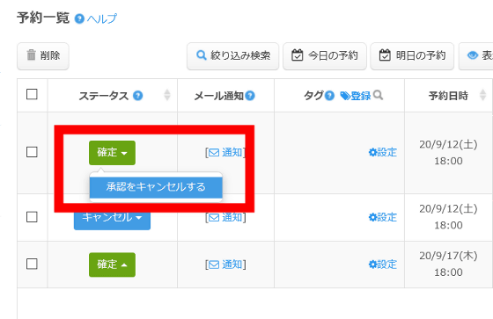Click the 削除 trash button
The width and height of the screenshot is (493, 319).
point(43,56)
